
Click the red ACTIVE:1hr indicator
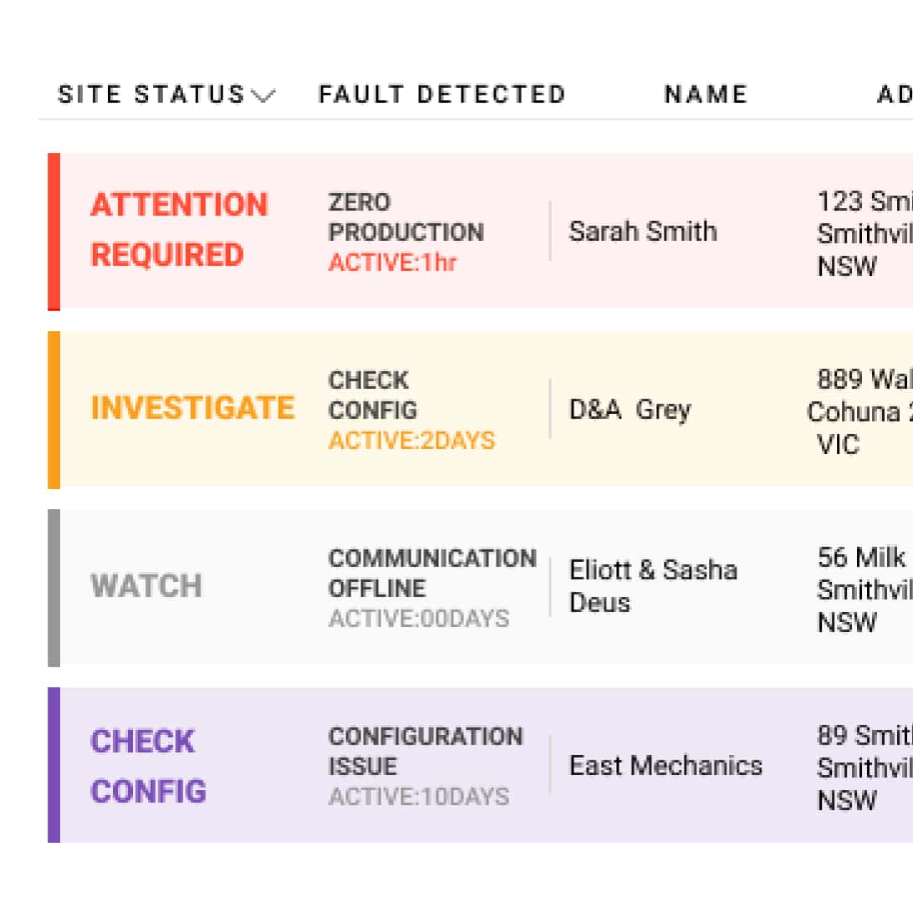pos(392,263)
